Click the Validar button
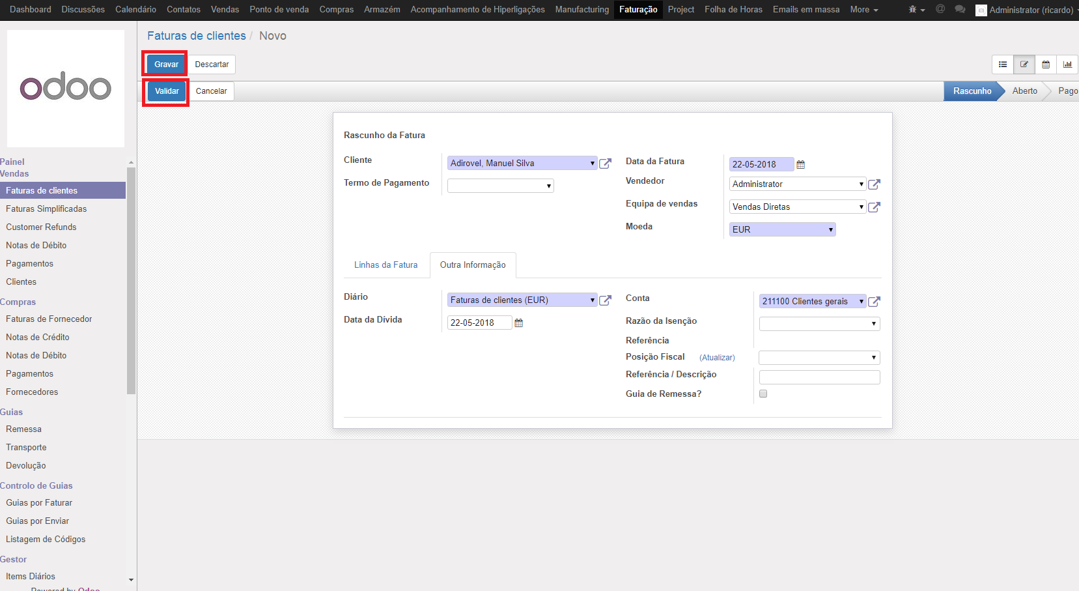Screen dimensions: 1079x591 tap(167, 91)
